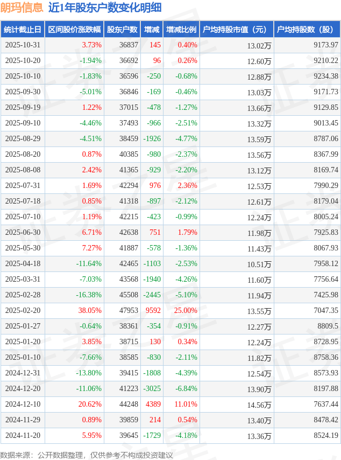This screenshot has width=341, height=460.
Task: Click the 25.00% change ratio cell
Action: (186, 311)
